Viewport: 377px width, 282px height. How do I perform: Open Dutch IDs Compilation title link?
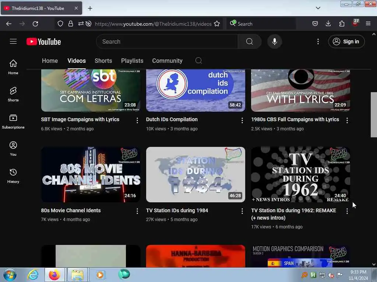coord(172,119)
